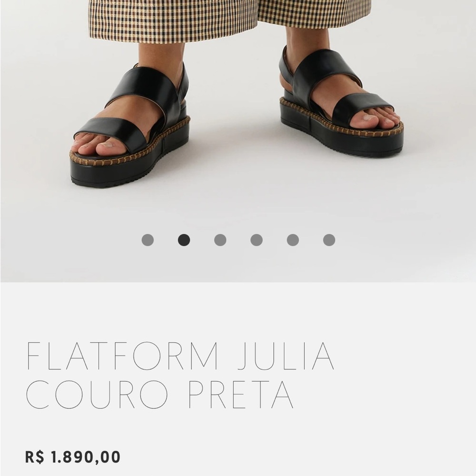
Task: Advance carousel using the next dot
Action: (x=219, y=240)
